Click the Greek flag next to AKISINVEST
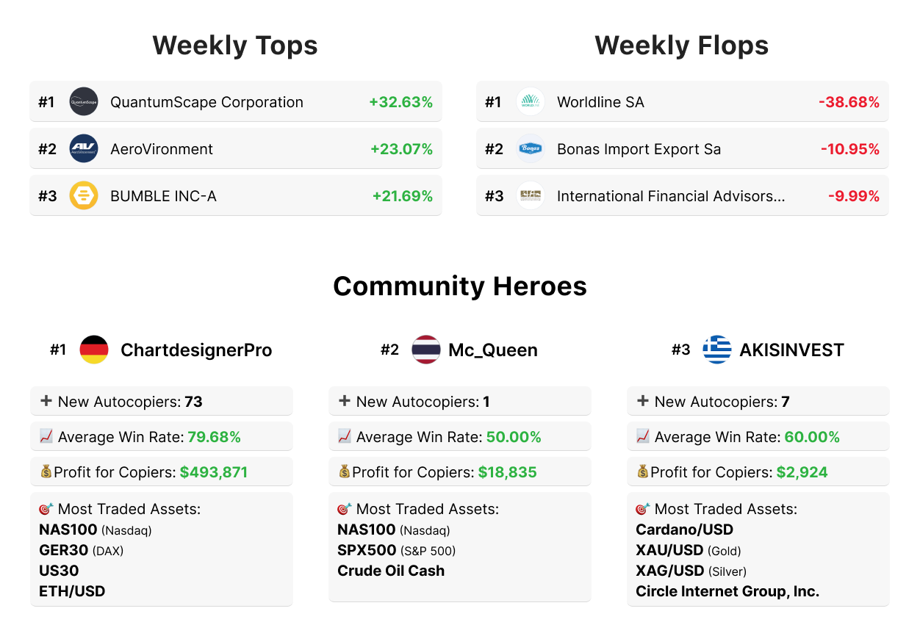920x636 pixels. [x=717, y=350]
